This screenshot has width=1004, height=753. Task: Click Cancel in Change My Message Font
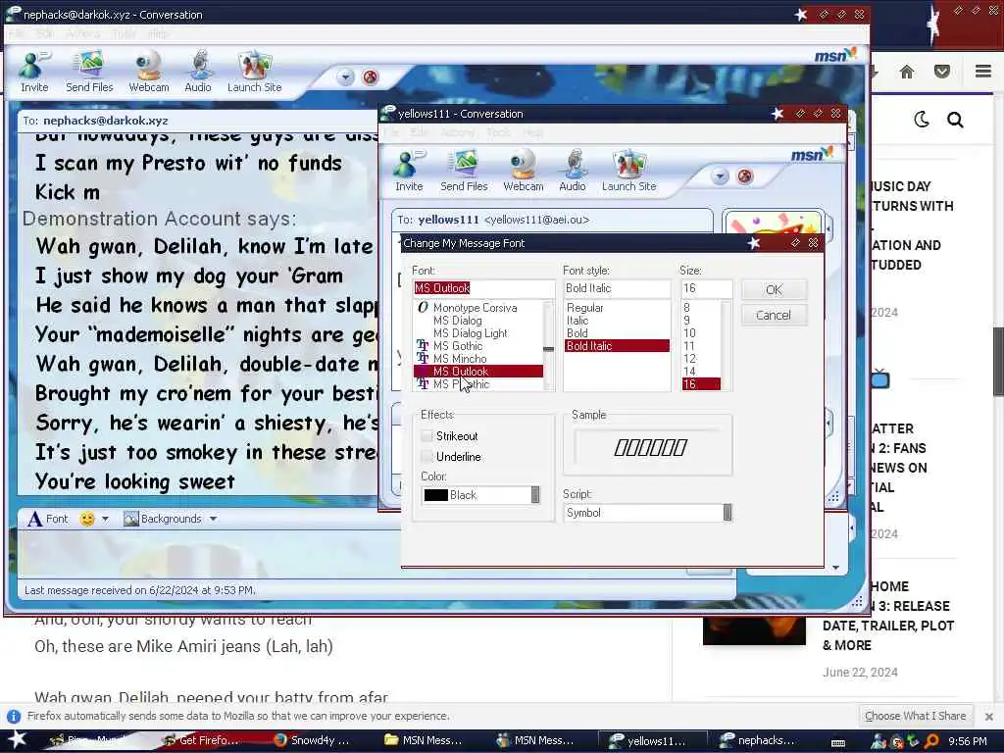point(774,315)
